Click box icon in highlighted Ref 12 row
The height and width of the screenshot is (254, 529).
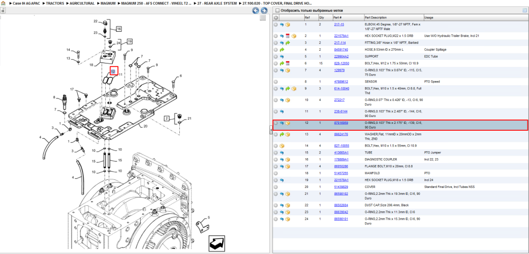pos(288,123)
